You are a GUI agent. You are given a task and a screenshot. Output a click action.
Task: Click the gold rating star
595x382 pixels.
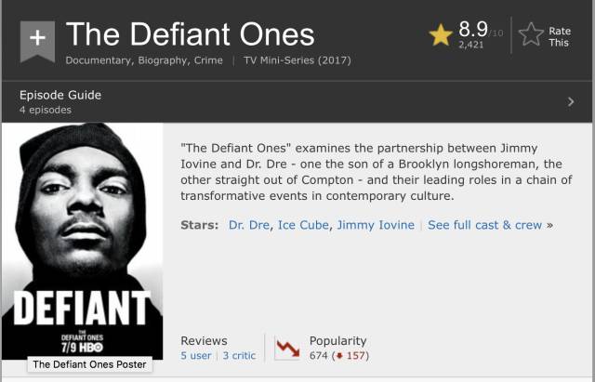(x=441, y=35)
